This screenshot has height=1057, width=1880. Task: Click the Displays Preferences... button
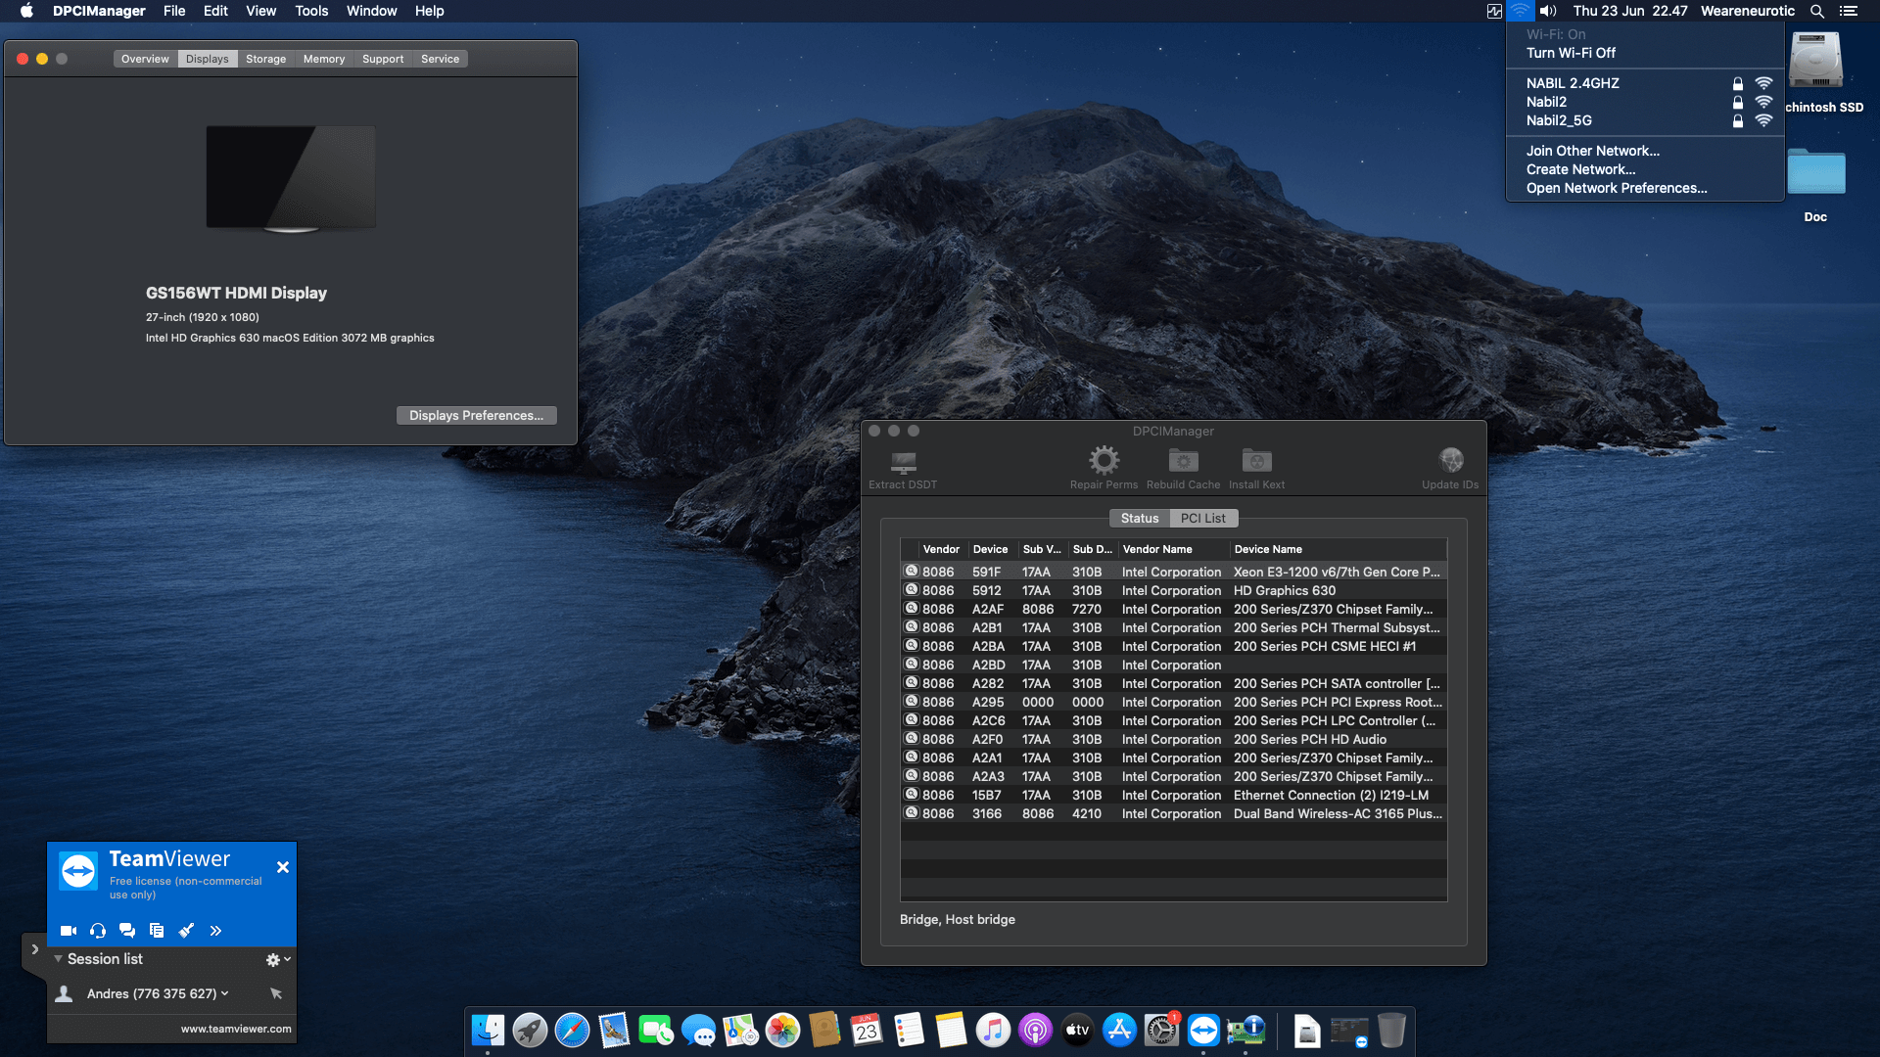(x=476, y=416)
